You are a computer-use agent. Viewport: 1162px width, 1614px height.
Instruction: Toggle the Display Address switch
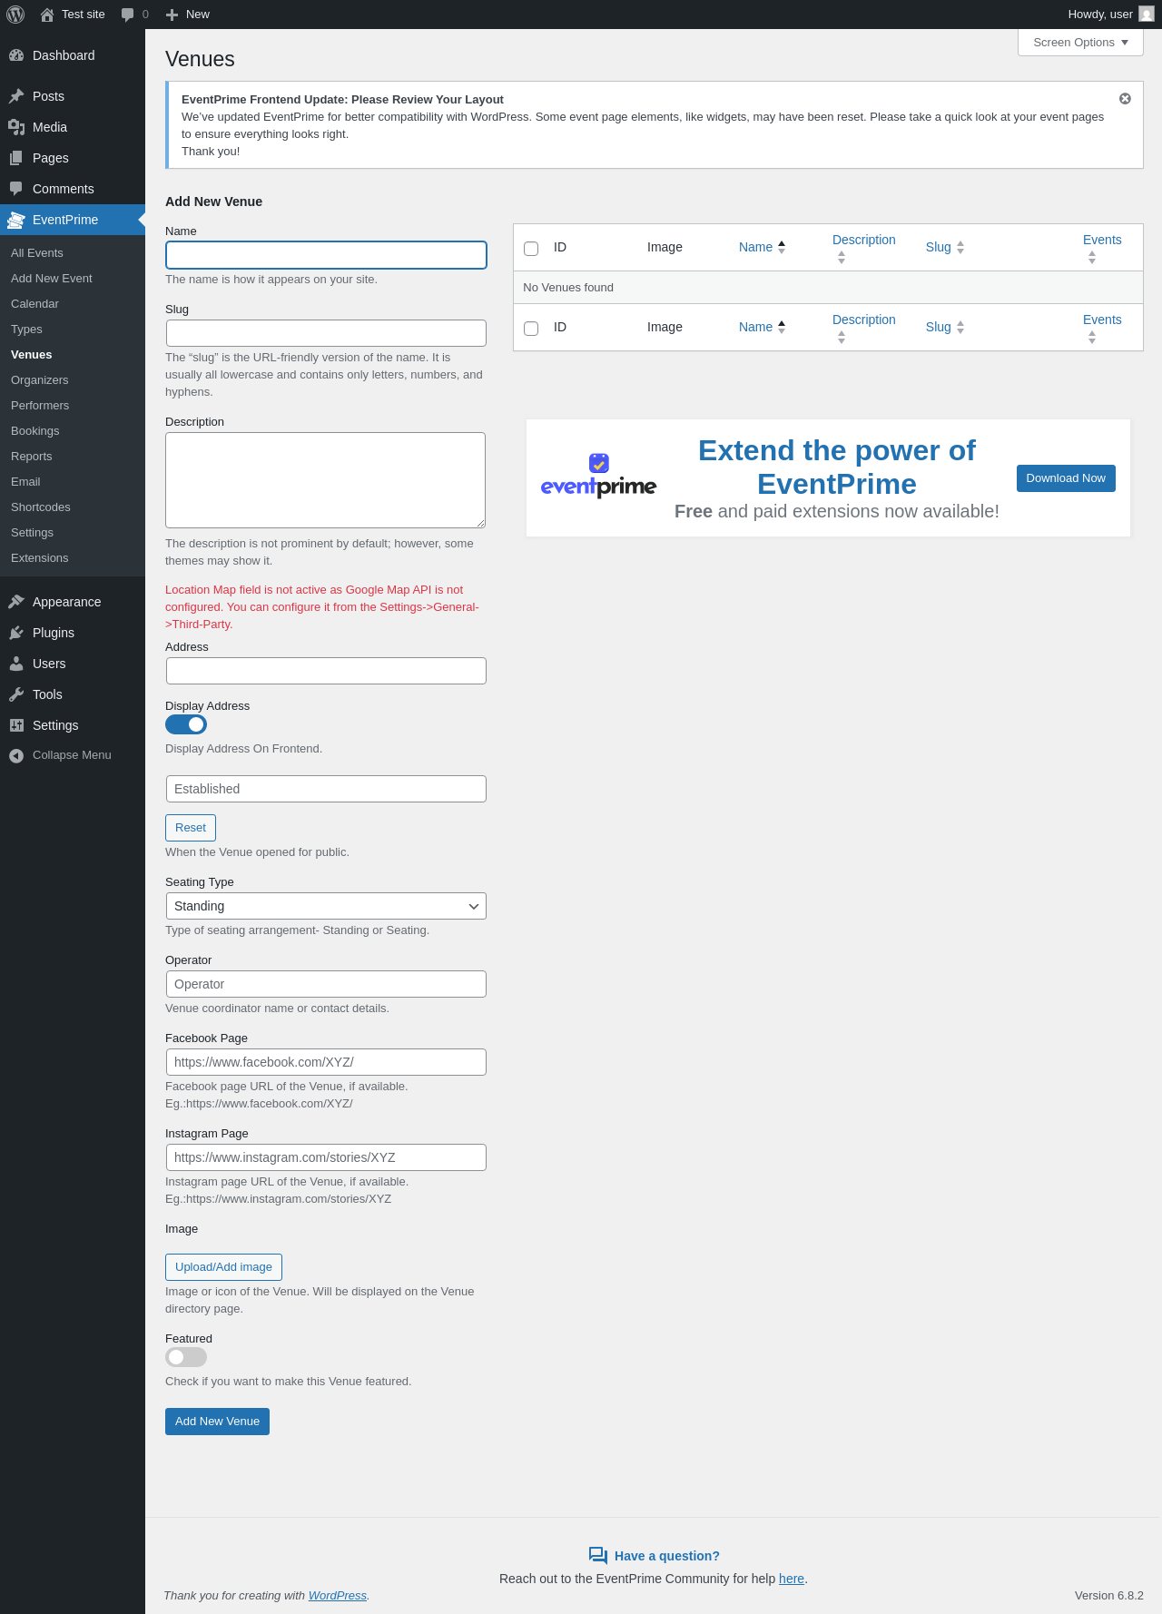click(186, 724)
